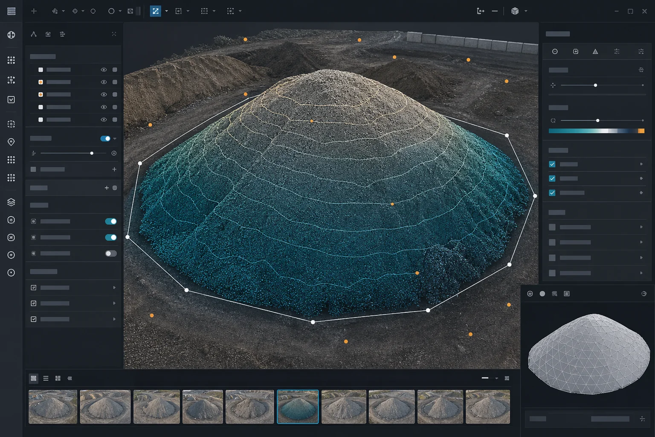Open dropdown arrow beside the blue expand-view tool
Screen dimensions: 655x437
(x=166, y=11)
